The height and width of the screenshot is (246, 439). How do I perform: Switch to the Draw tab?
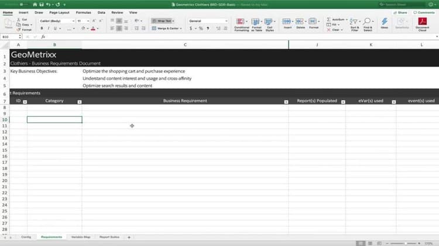pyautogui.click(x=39, y=13)
